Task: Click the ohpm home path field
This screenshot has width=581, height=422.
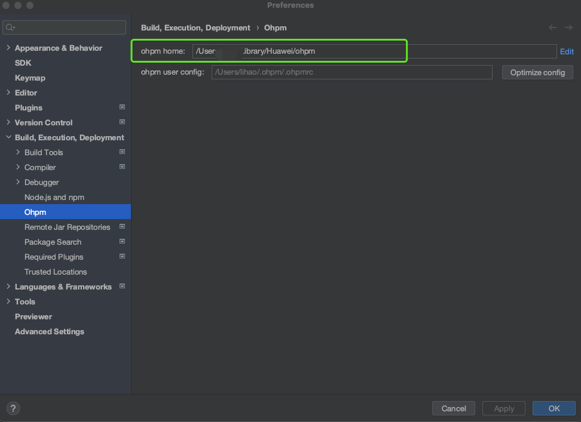Action: click(x=374, y=51)
